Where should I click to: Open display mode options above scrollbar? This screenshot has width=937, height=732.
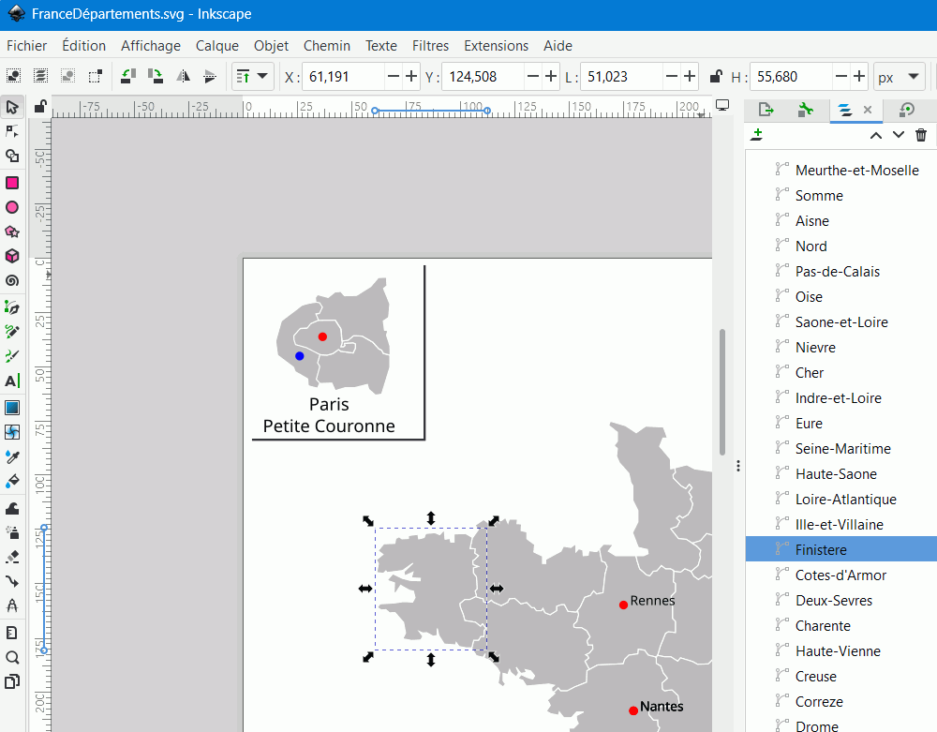pos(721,106)
